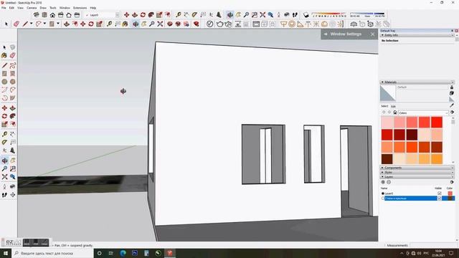Click the shadow date month slider
The height and width of the screenshot is (258, 459).
(328, 14)
